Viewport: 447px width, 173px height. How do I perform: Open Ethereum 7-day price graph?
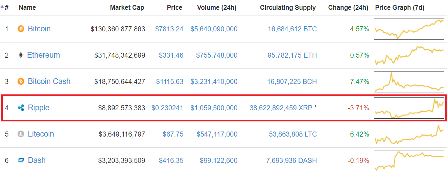pos(409,55)
